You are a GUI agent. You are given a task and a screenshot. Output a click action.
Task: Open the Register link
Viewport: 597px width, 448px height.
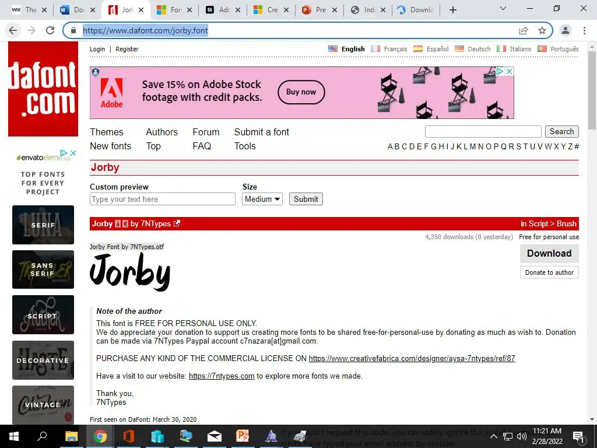[x=127, y=49]
